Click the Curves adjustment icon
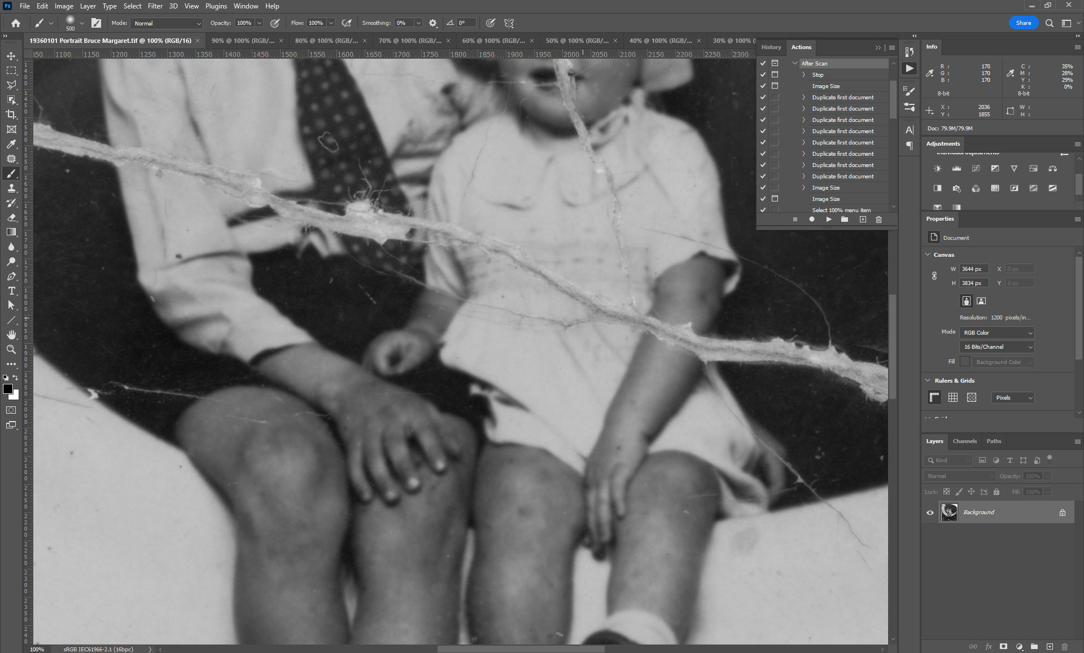 [976, 168]
